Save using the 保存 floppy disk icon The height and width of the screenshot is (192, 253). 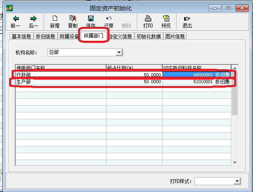pyautogui.click(x=91, y=22)
